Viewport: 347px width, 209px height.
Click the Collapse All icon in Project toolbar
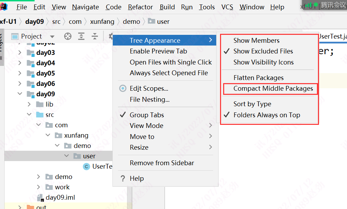94,36
